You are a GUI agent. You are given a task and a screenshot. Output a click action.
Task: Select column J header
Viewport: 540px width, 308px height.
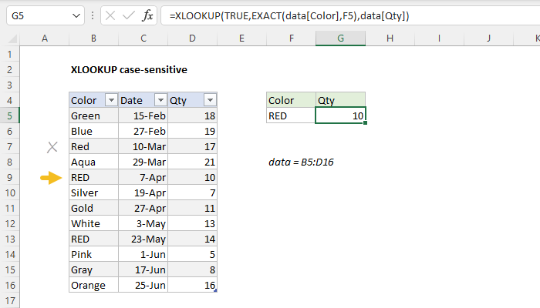[x=488, y=38]
